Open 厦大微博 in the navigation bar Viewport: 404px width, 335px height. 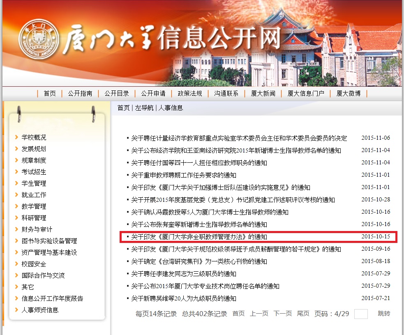pos(349,93)
